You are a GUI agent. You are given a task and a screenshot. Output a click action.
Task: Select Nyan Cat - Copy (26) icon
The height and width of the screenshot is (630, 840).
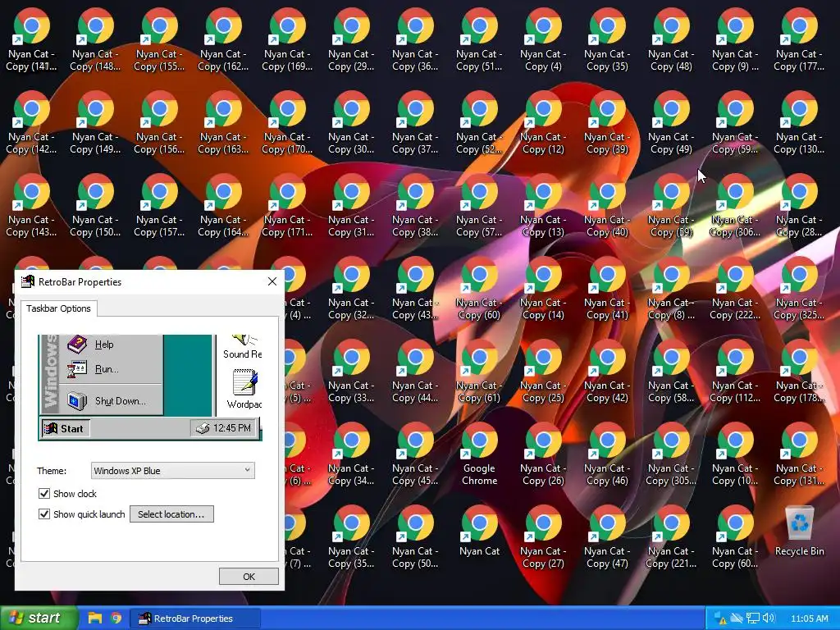pos(543,454)
